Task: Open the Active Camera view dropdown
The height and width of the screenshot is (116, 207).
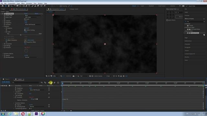Action: click(x=99, y=76)
